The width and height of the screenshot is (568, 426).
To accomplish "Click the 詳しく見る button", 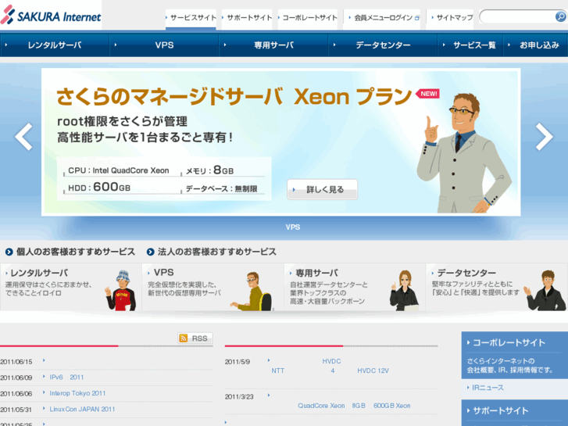I will [322, 189].
